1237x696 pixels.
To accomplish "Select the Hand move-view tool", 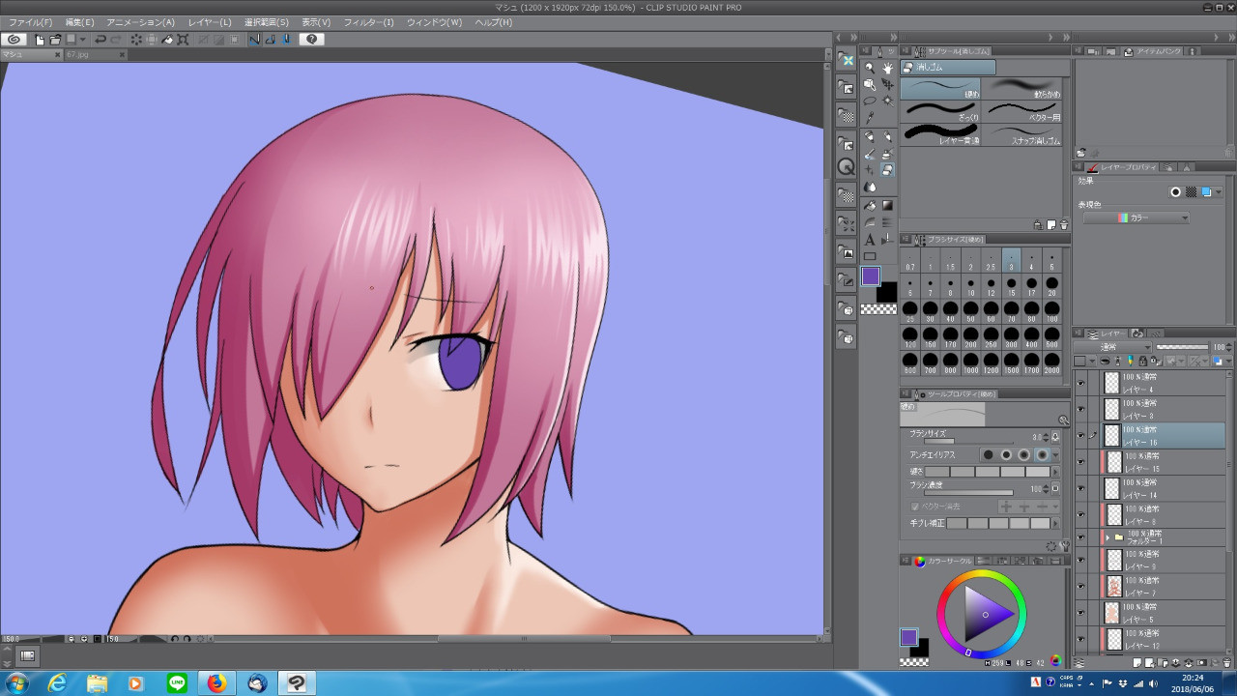I will 887,68.
